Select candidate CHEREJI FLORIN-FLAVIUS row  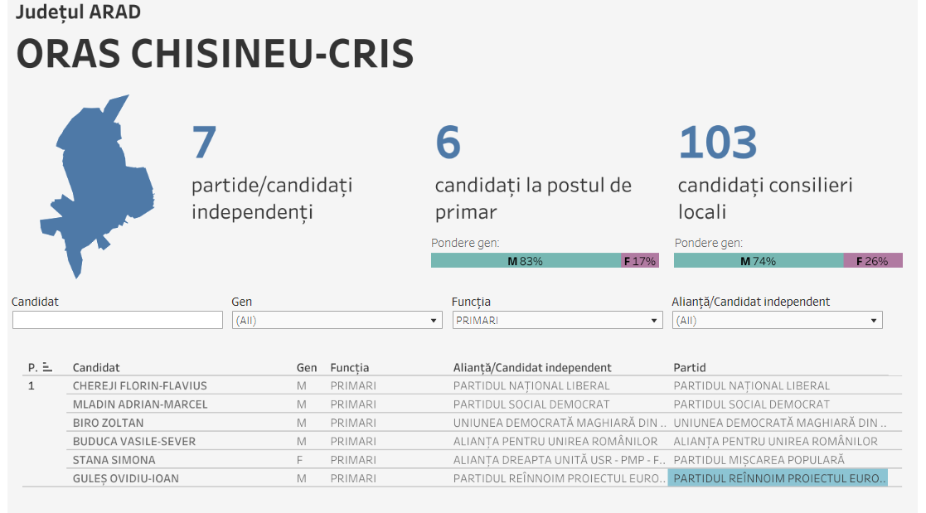pos(140,385)
